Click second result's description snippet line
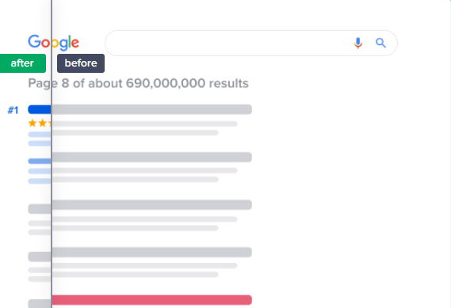 point(145,171)
